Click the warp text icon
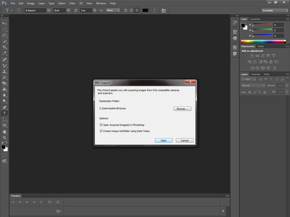The height and width of the screenshot is (217, 290). point(154,10)
